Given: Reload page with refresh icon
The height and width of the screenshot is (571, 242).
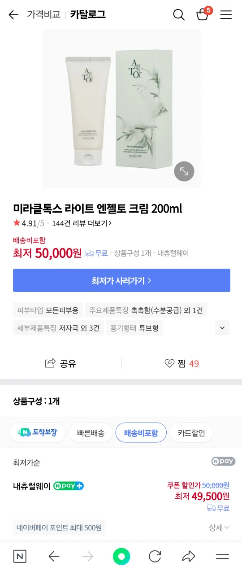Looking at the screenshot, I should pos(155,557).
